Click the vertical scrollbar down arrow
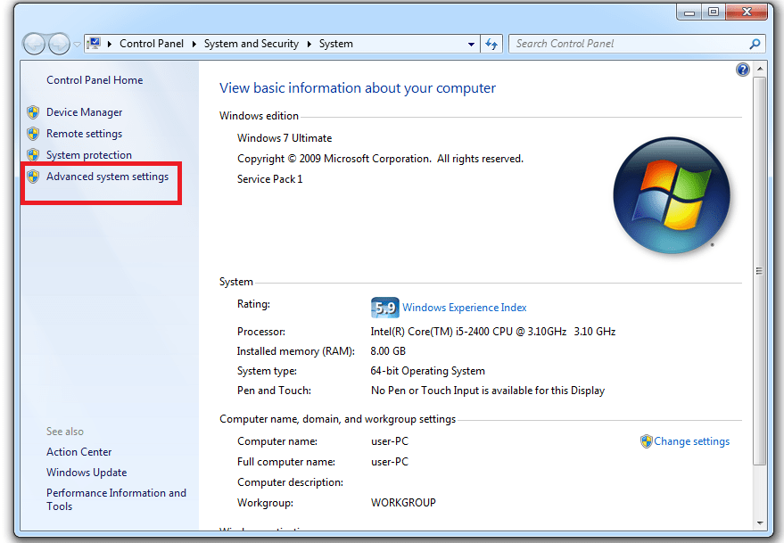This screenshot has width=784, height=543. [x=759, y=522]
